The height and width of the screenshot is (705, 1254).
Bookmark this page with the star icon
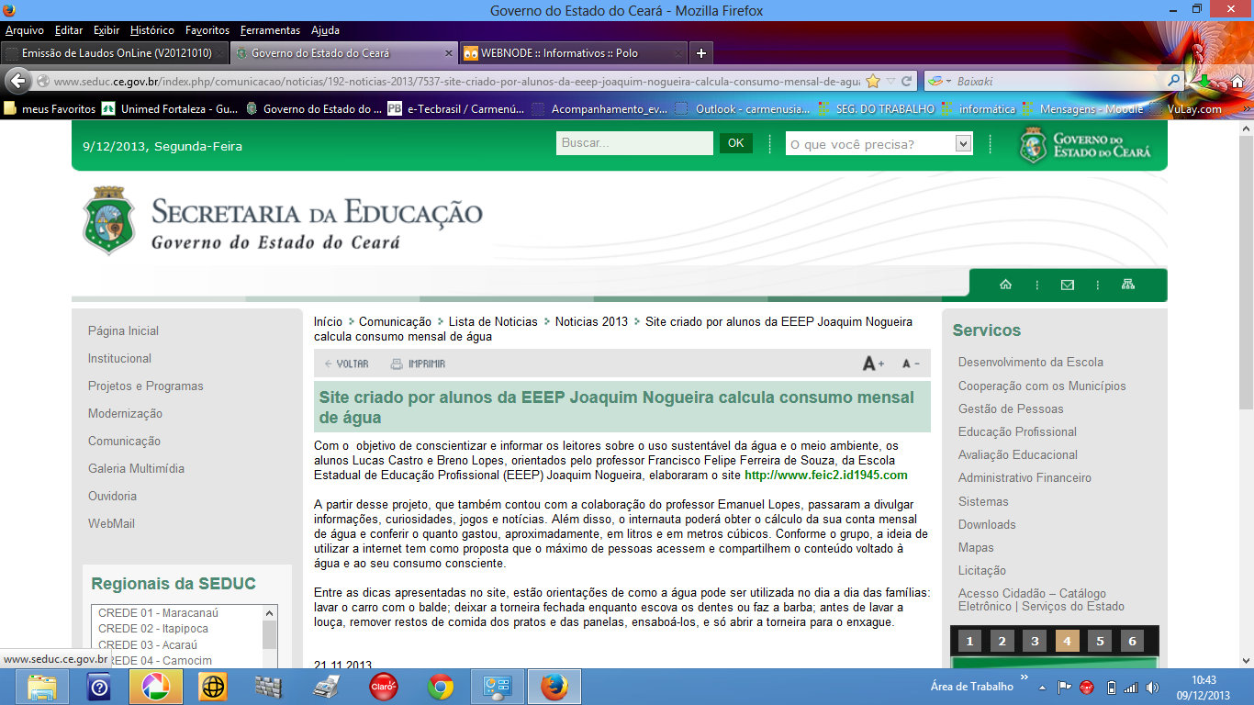tap(873, 81)
